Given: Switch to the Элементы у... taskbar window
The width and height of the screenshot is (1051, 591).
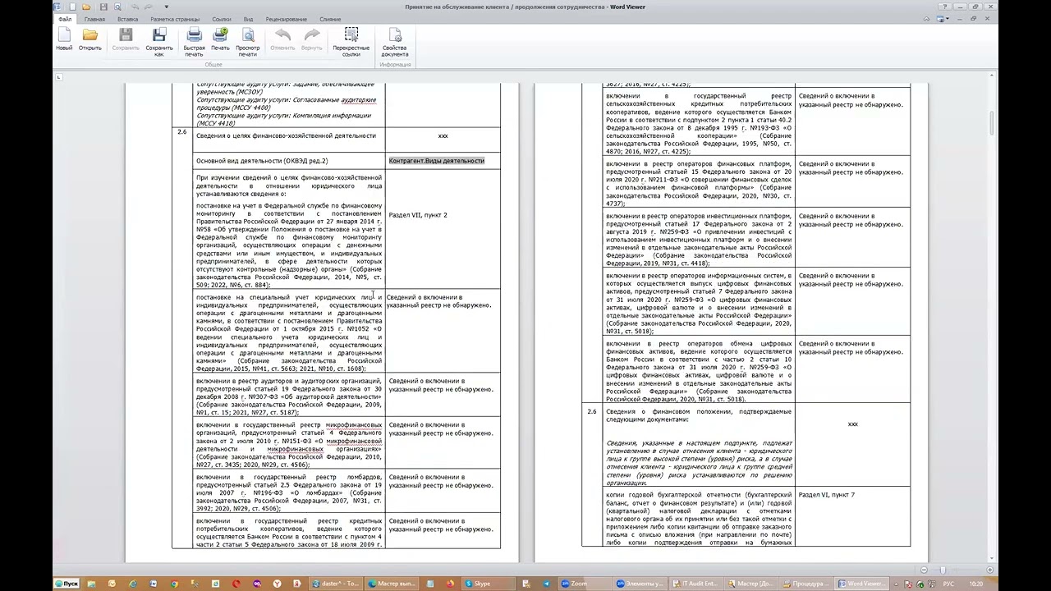Looking at the screenshot, I should click(640, 584).
